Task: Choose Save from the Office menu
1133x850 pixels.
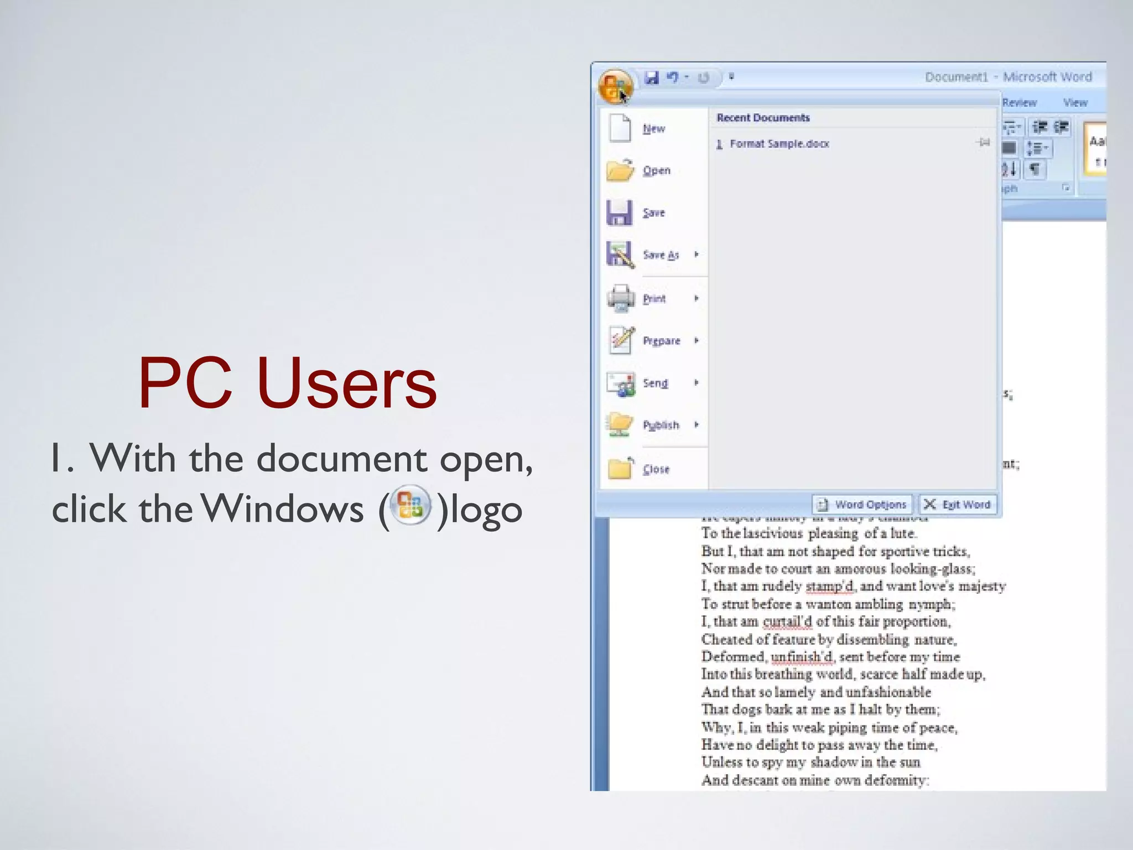Action: 654,212
